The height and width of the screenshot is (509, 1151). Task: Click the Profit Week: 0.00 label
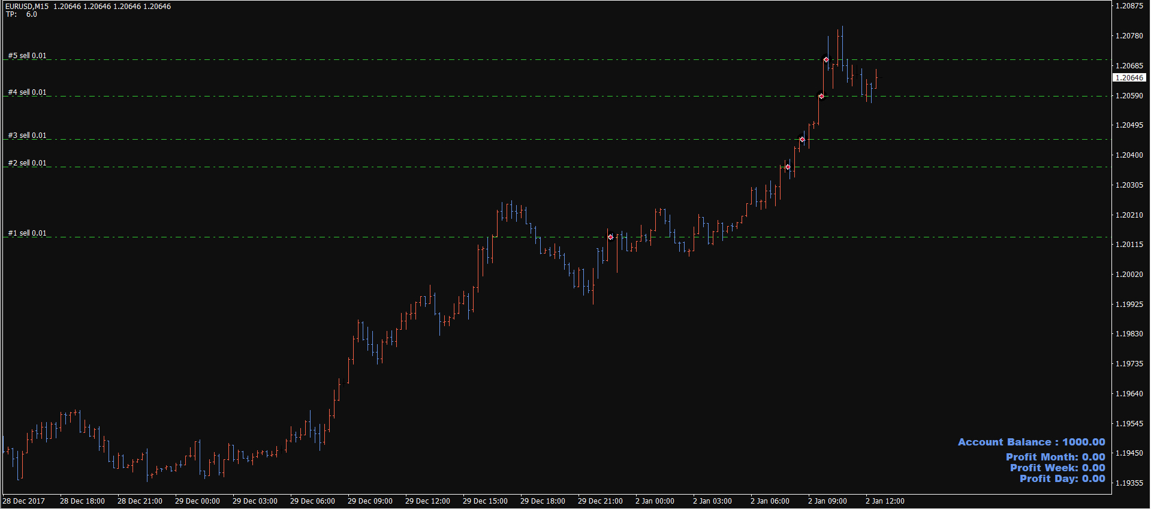coord(1057,468)
